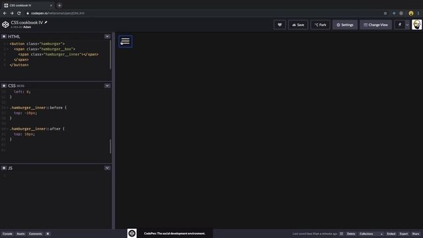Open keyboard shortcuts icon in footer
This screenshot has height=238, width=423.
pos(48,234)
